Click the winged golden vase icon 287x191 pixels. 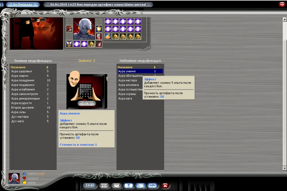[69, 44]
